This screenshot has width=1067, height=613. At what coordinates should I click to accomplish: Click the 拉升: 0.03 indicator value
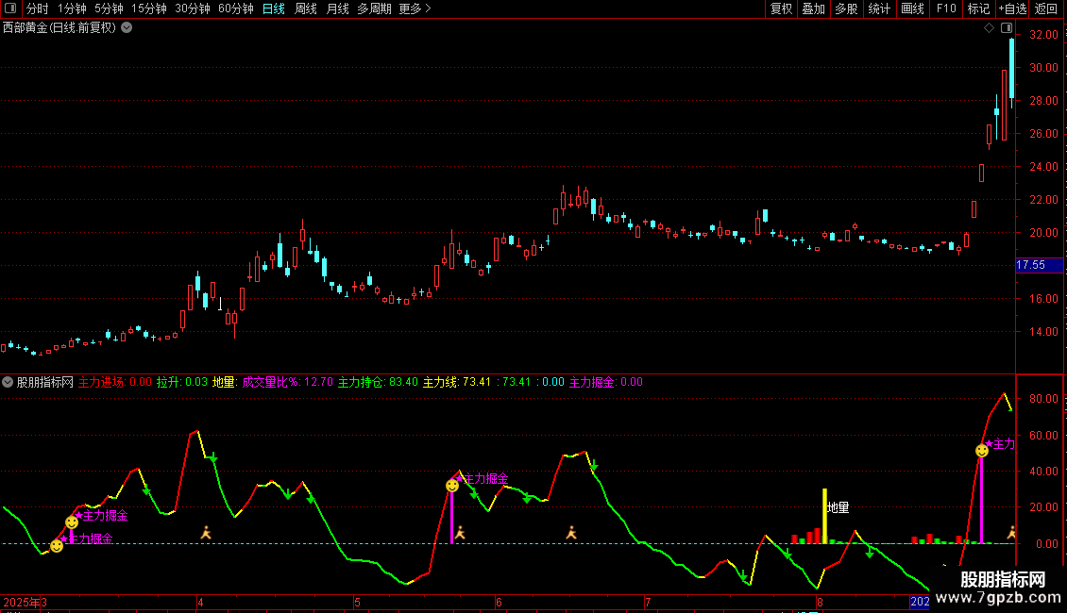tap(181, 382)
